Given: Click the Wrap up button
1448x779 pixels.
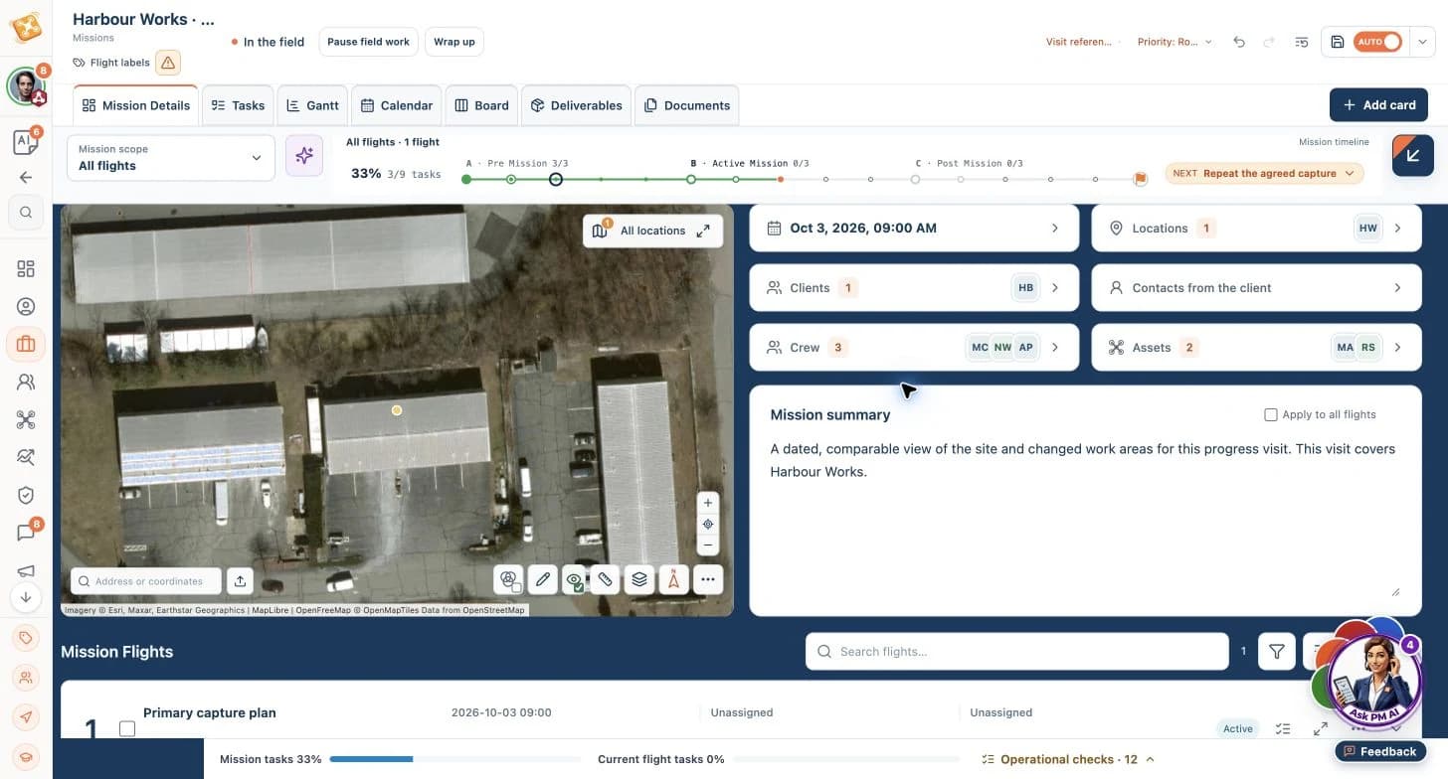Looking at the screenshot, I should point(454,42).
